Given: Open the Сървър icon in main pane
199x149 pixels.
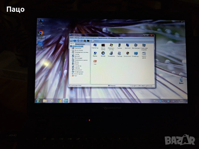Looking at the screenshot, I should click(x=119, y=46).
